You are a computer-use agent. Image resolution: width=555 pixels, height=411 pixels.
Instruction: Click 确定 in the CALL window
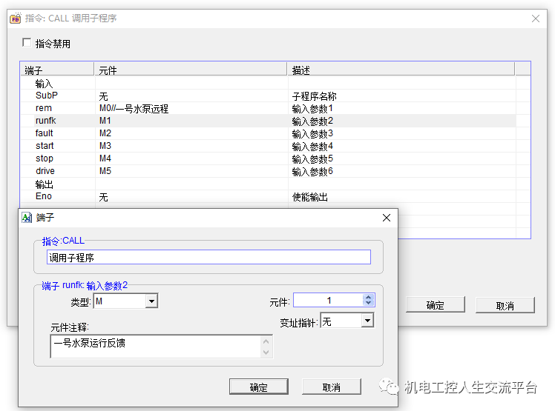pos(436,304)
